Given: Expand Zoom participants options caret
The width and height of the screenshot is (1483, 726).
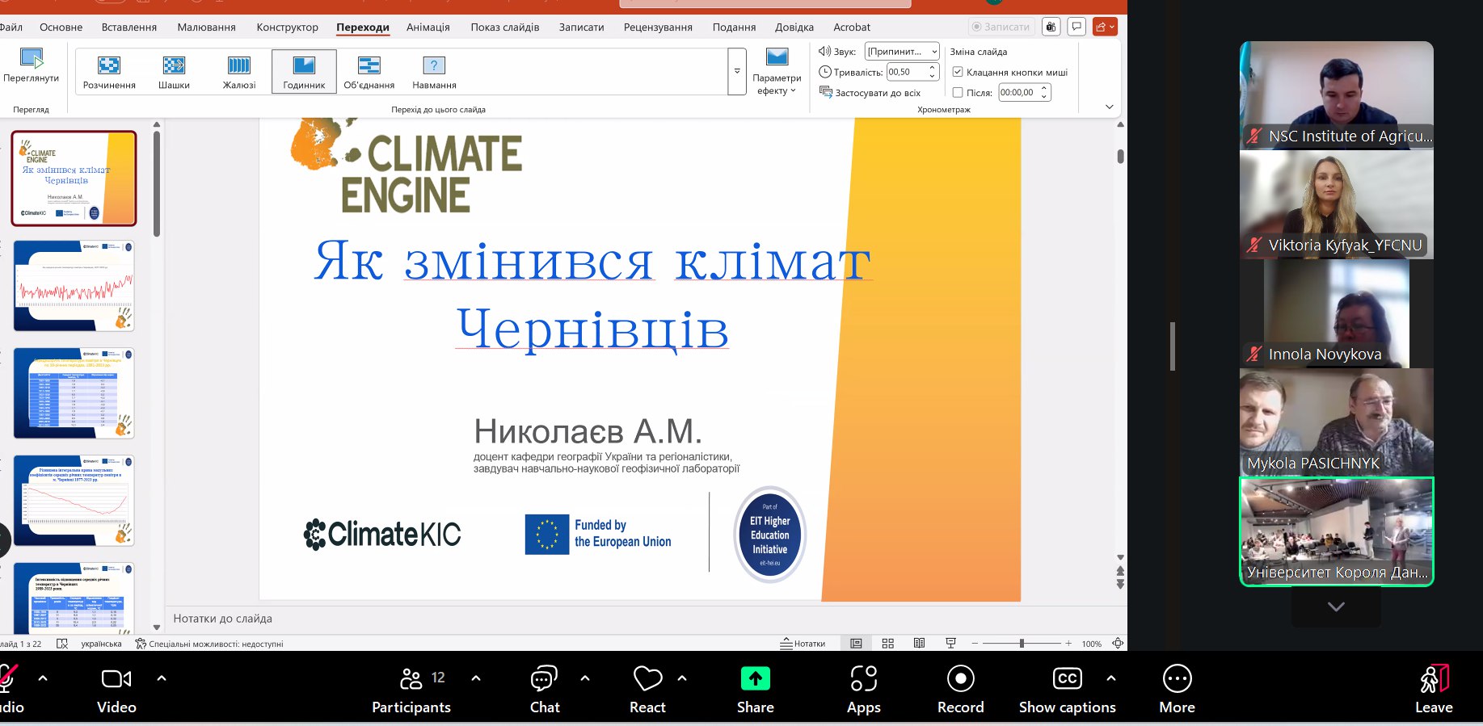Looking at the screenshot, I should (476, 678).
